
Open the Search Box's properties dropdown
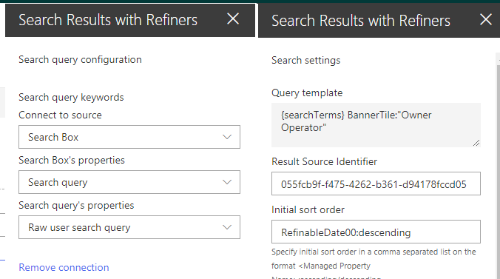pyautogui.click(x=129, y=182)
